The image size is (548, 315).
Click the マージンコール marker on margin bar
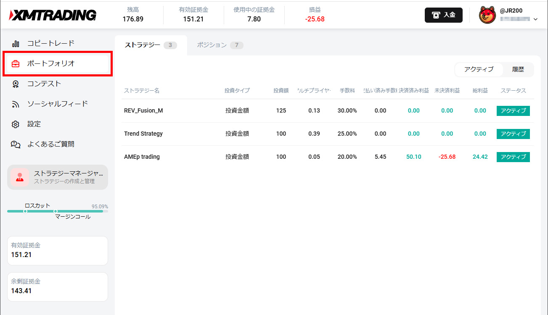pos(56,211)
